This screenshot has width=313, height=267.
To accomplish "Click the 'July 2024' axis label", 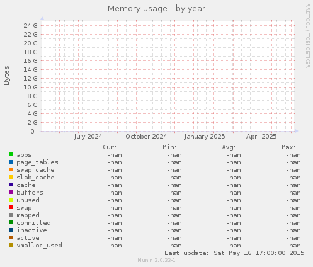I will click(88, 137).
